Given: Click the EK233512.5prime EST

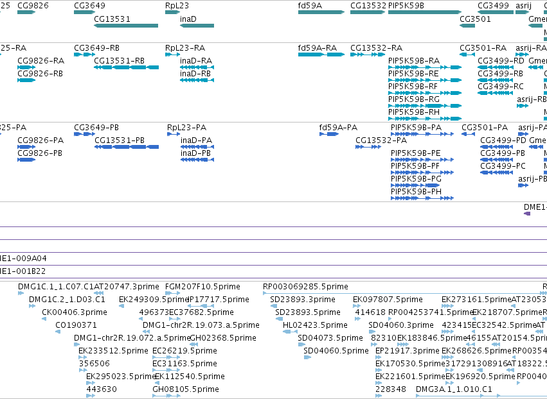Looking at the screenshot, I should click(83, 357).
